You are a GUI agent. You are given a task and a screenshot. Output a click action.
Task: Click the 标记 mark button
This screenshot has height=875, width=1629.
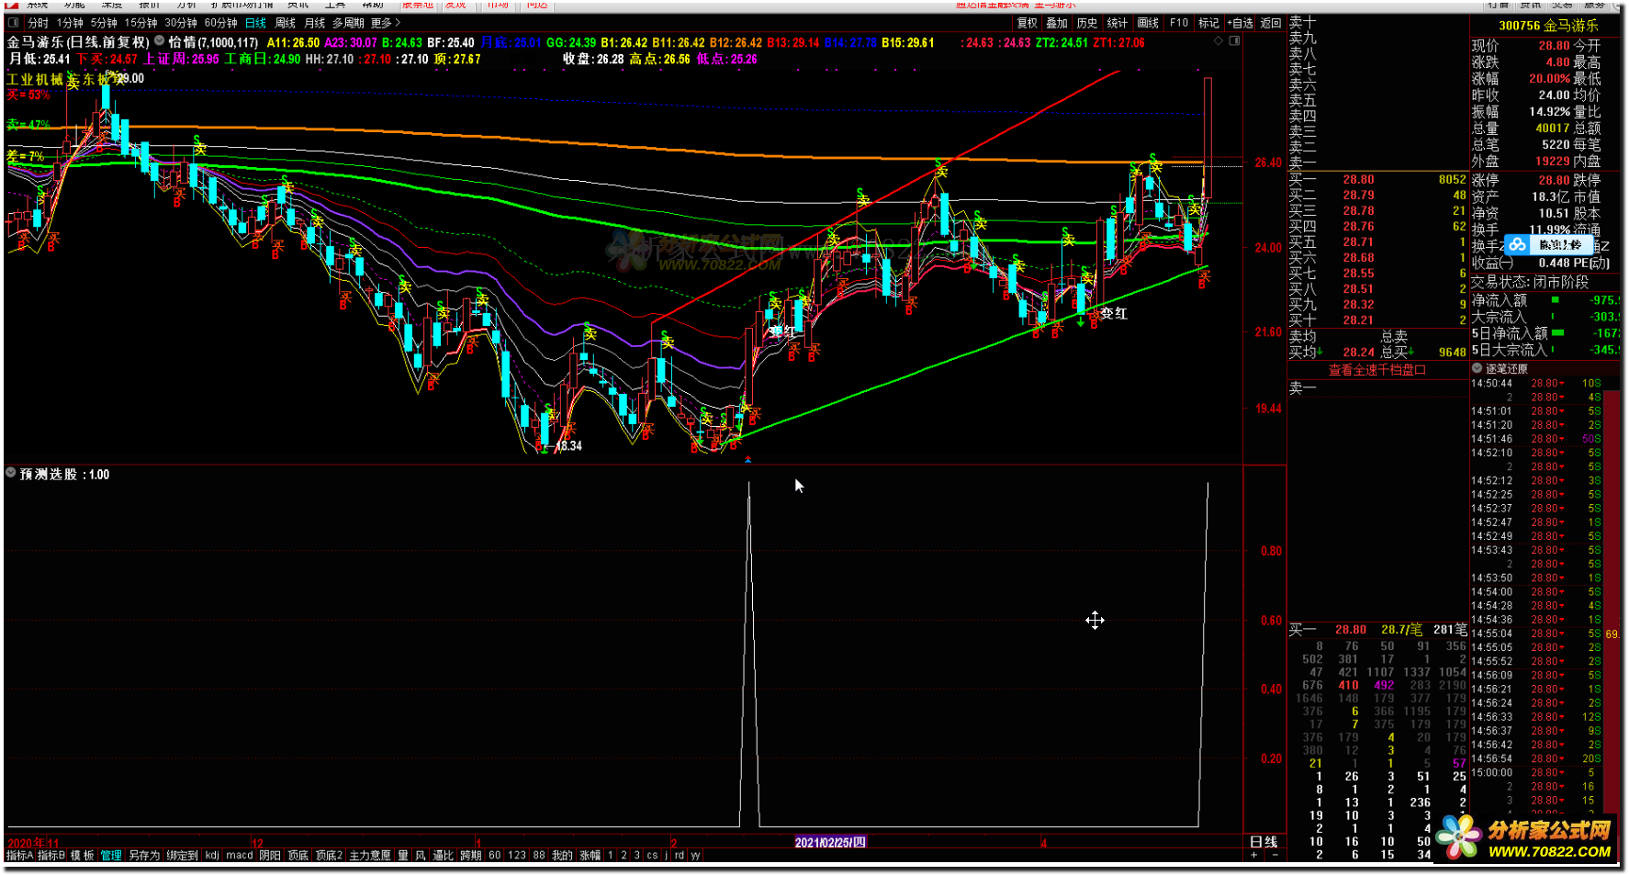tap(1208, 23)
